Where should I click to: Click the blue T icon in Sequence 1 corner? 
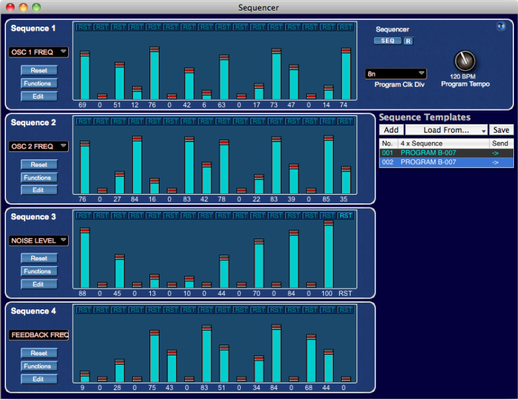pos(501,27)
